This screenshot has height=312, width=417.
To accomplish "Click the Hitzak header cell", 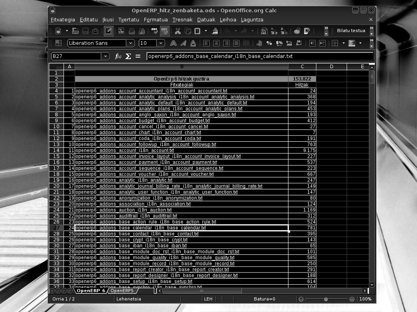I will pyautogui.click(x=302, y=85).
